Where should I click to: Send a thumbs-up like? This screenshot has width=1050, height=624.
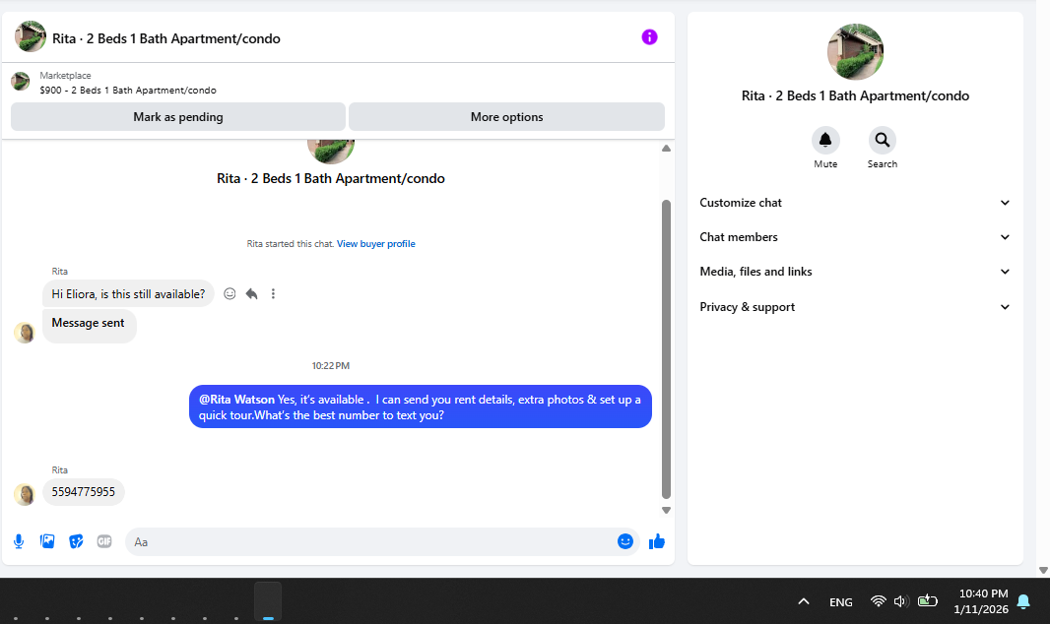[x=657, y=541]
